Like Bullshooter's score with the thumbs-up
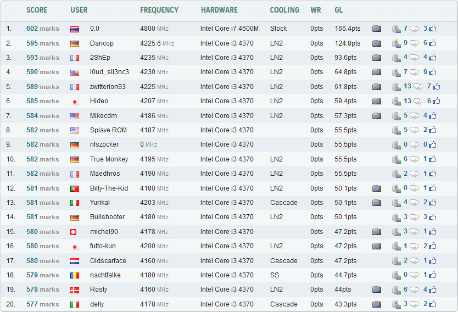Viewport: 458px width, 312px height. [x=432, y=217]
